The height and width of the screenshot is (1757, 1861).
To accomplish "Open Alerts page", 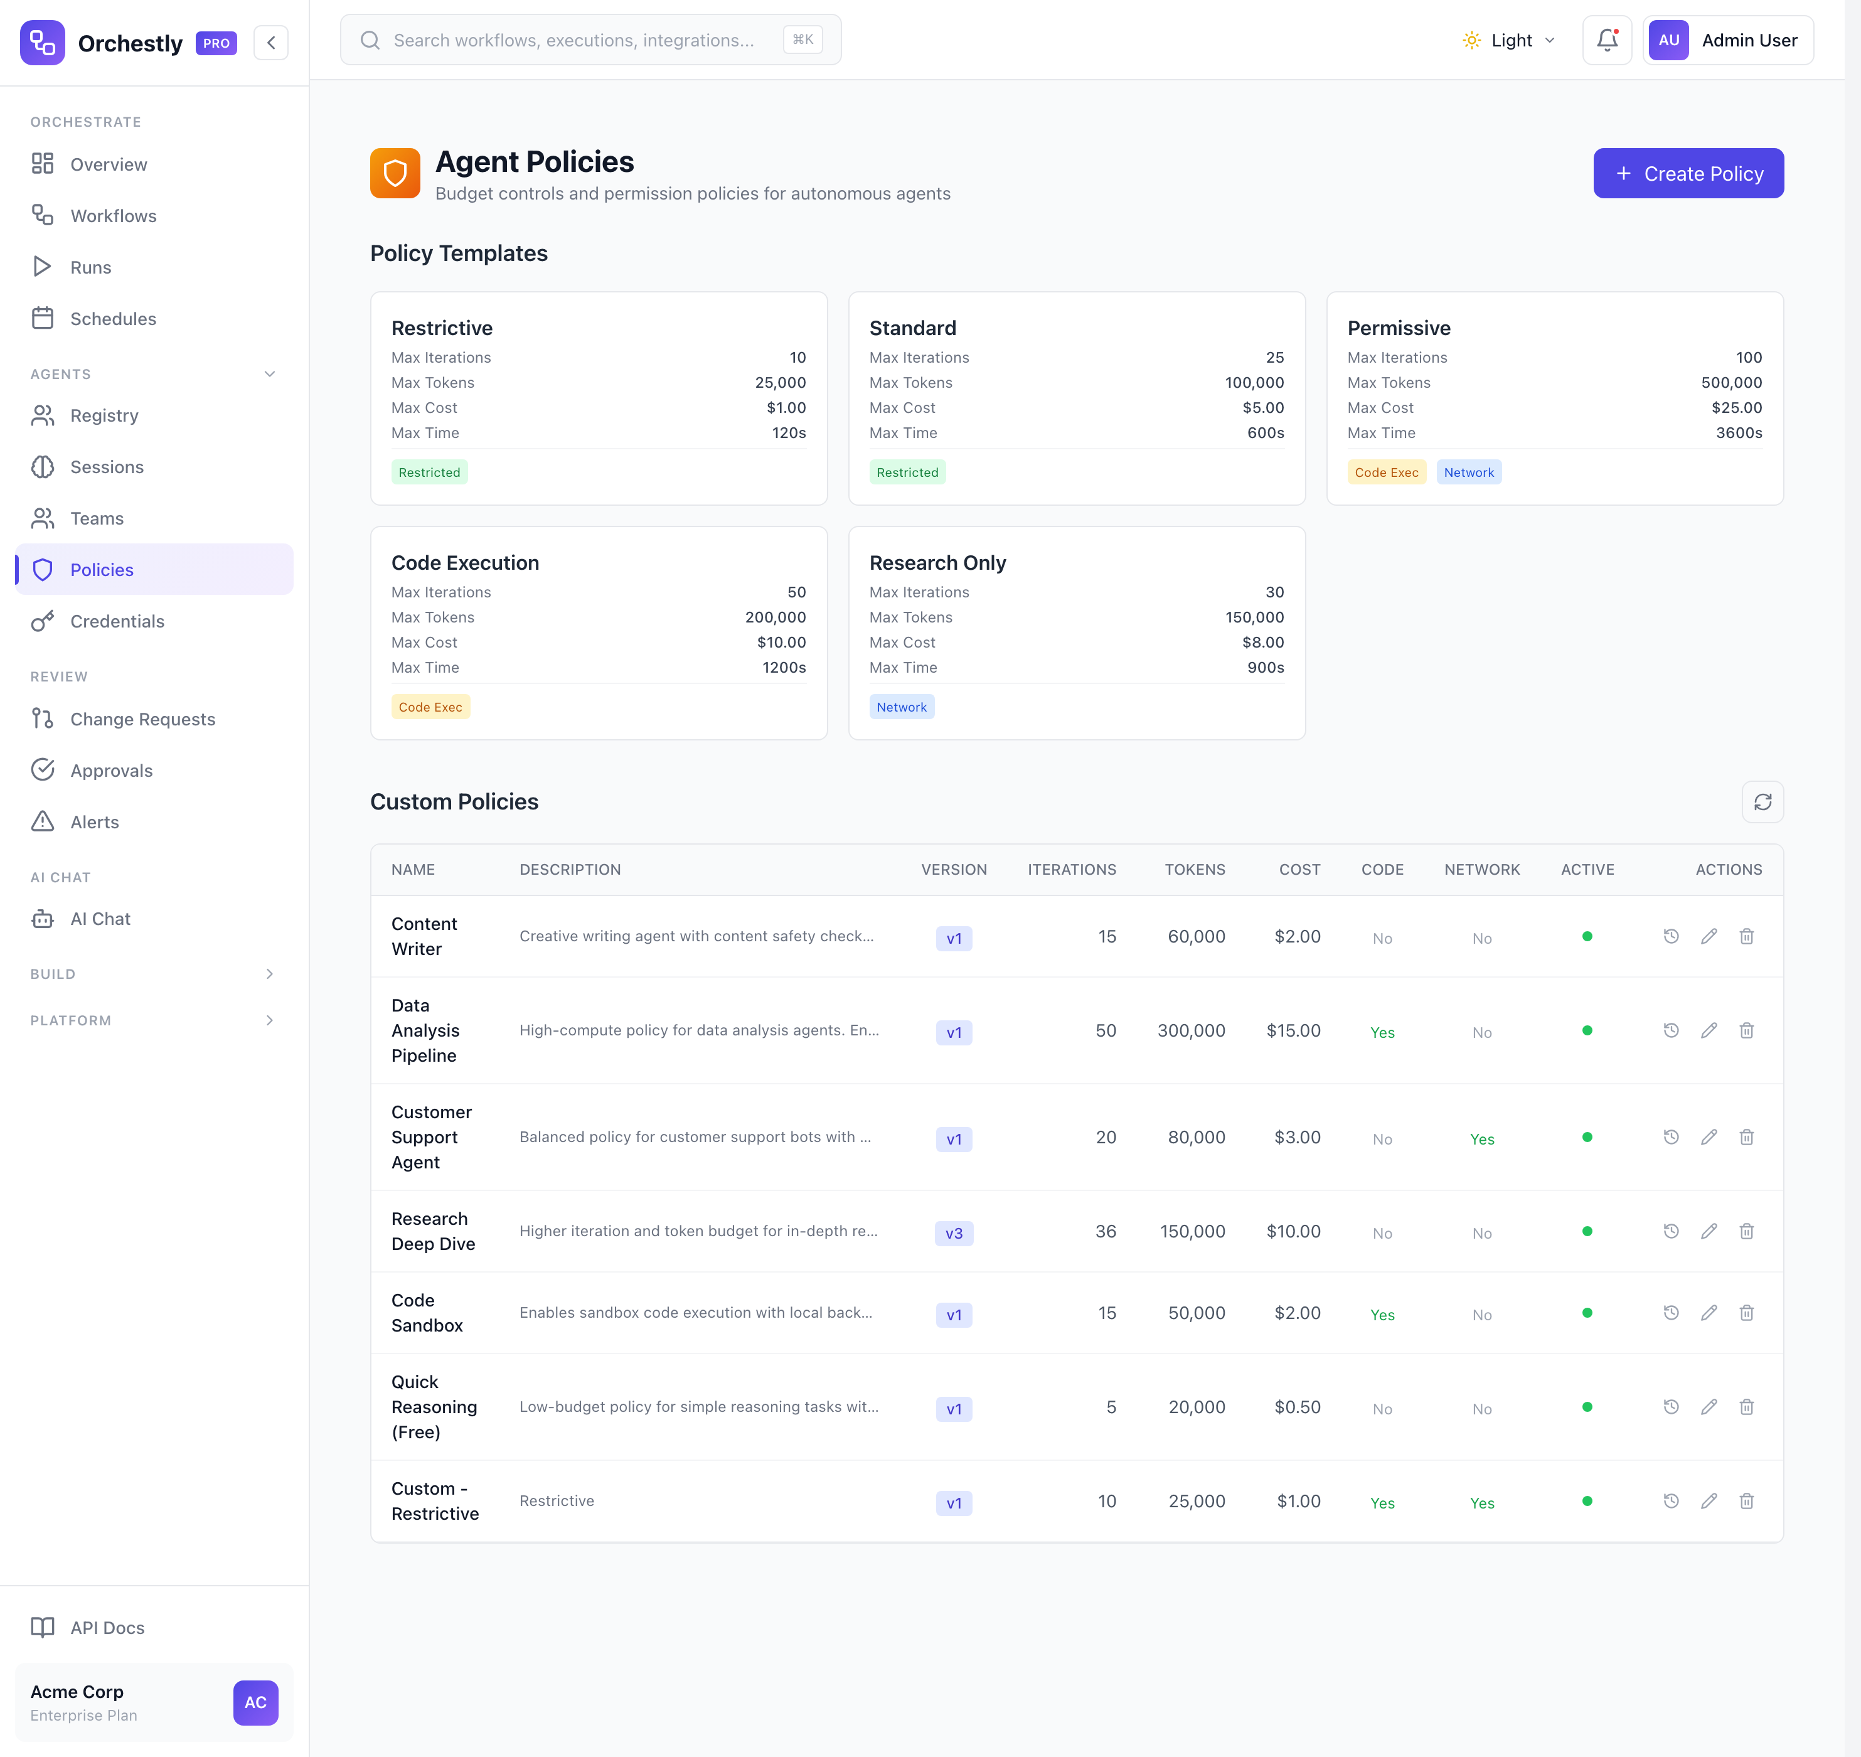I will [x=154, y=822].
